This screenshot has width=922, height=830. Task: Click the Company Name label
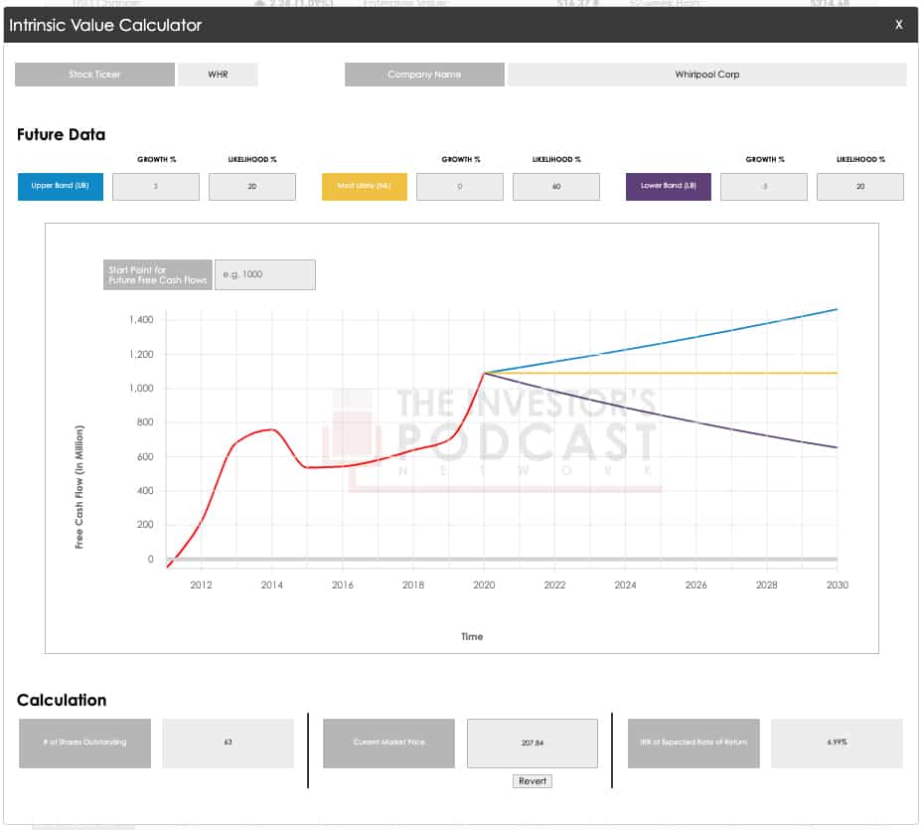pos(424,75)
